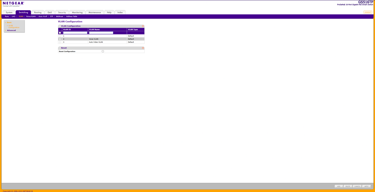375x192 pixels.
Task: Open the Address Table submenu
Action: [72, 16]
